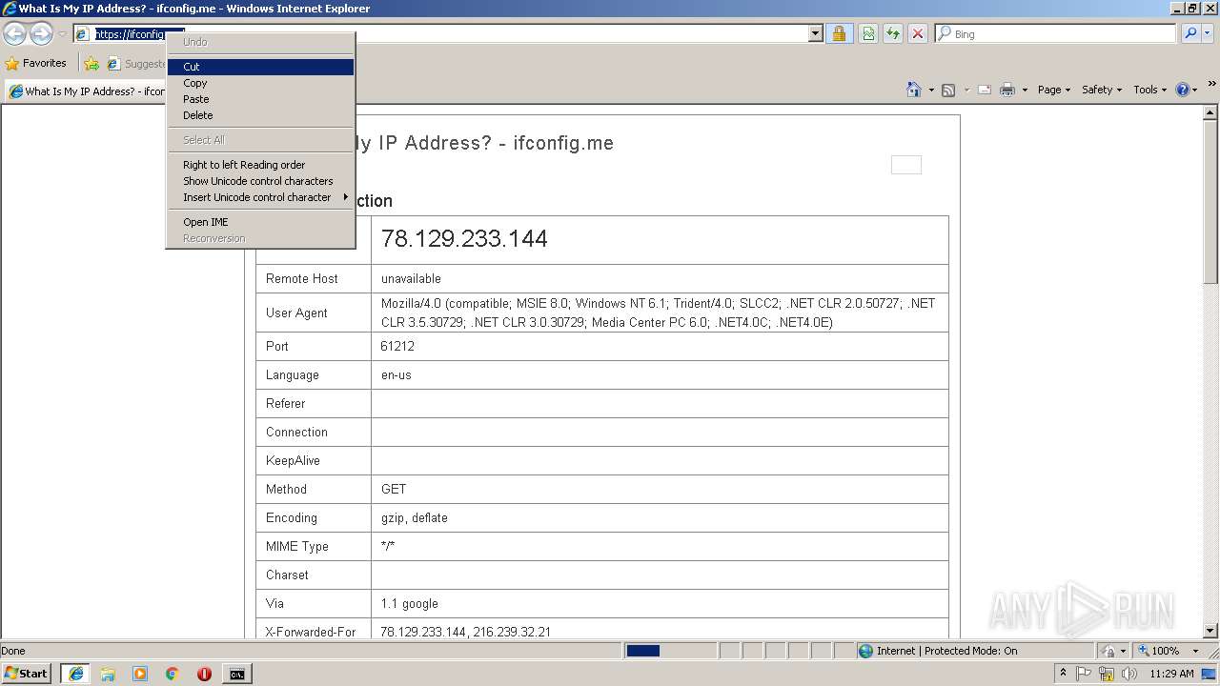Click the volume speaker tray icon
Screen dimensions: 1220x686
[x=1128, y=674]
